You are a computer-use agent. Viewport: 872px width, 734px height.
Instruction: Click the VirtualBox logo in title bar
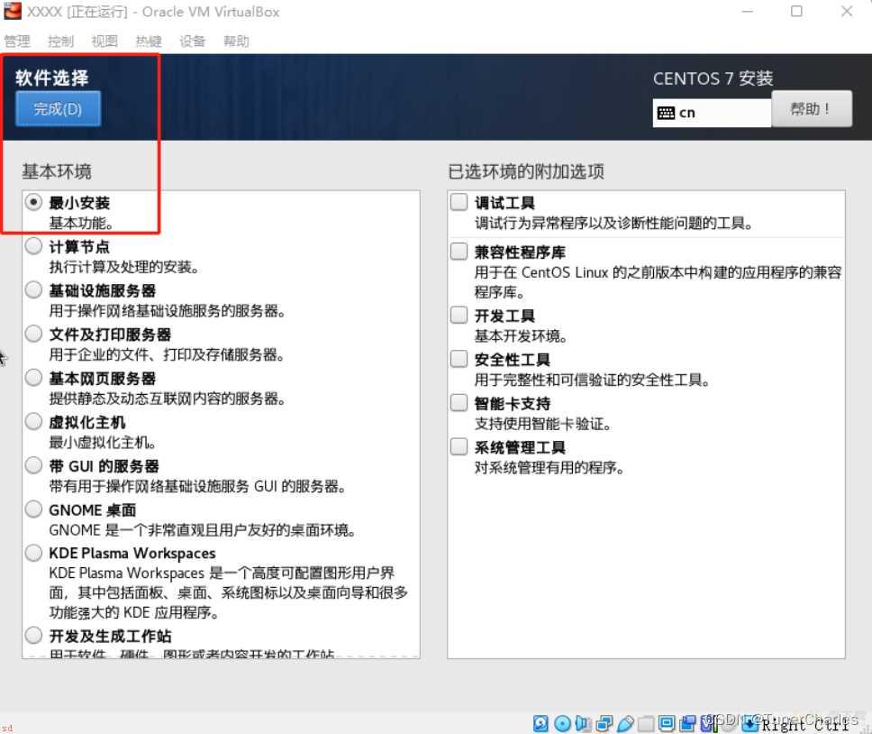(13, 11)
